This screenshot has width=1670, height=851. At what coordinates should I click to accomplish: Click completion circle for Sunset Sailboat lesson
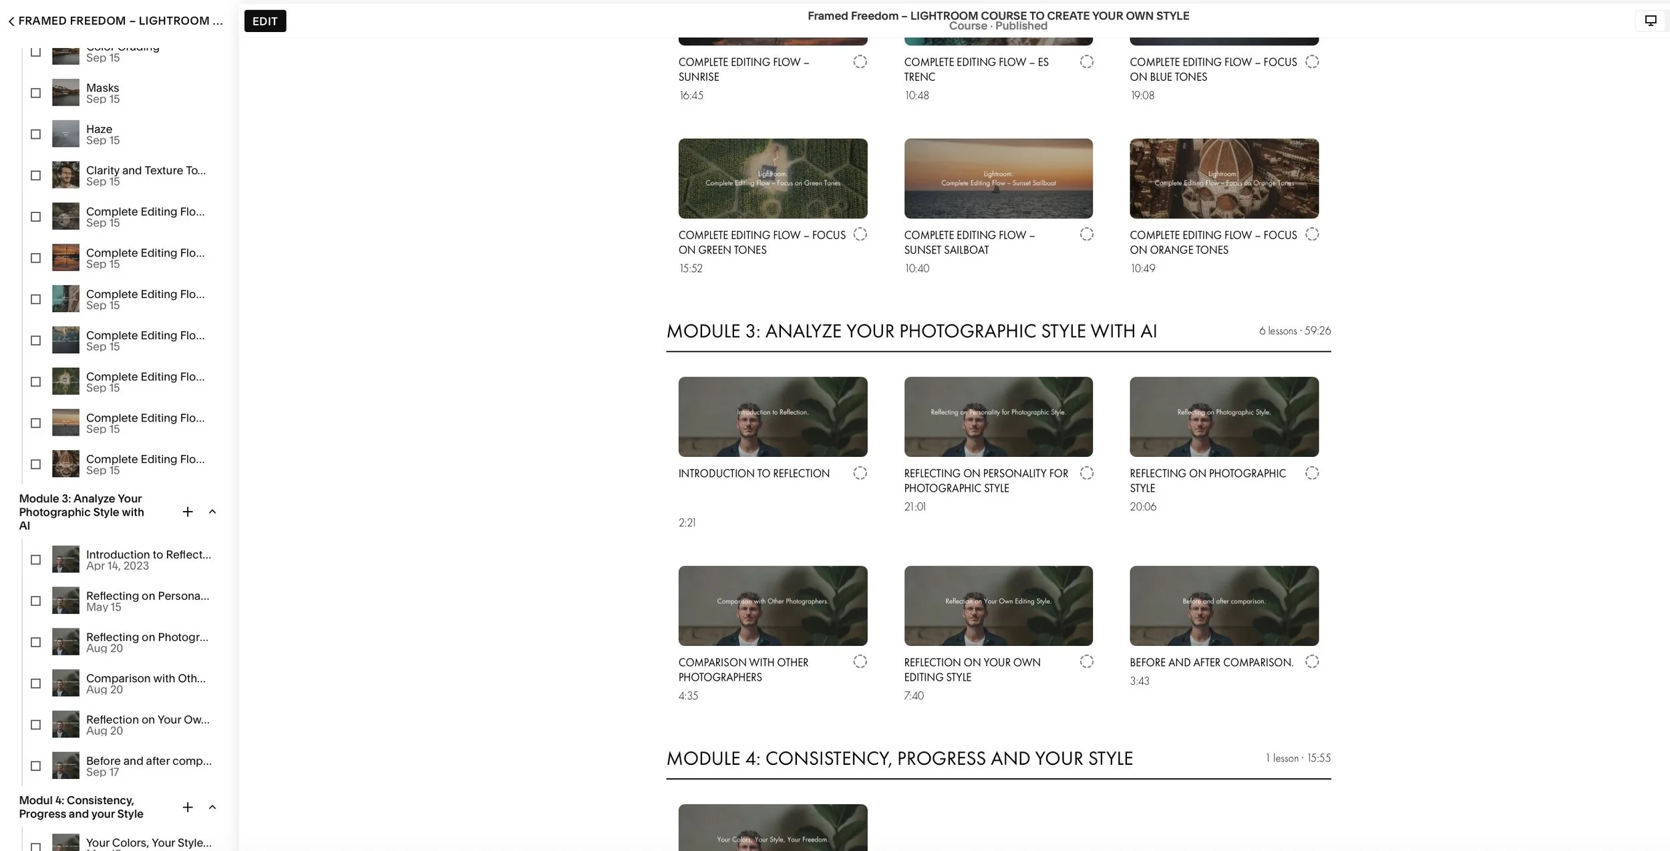(x=1086, y=234)
